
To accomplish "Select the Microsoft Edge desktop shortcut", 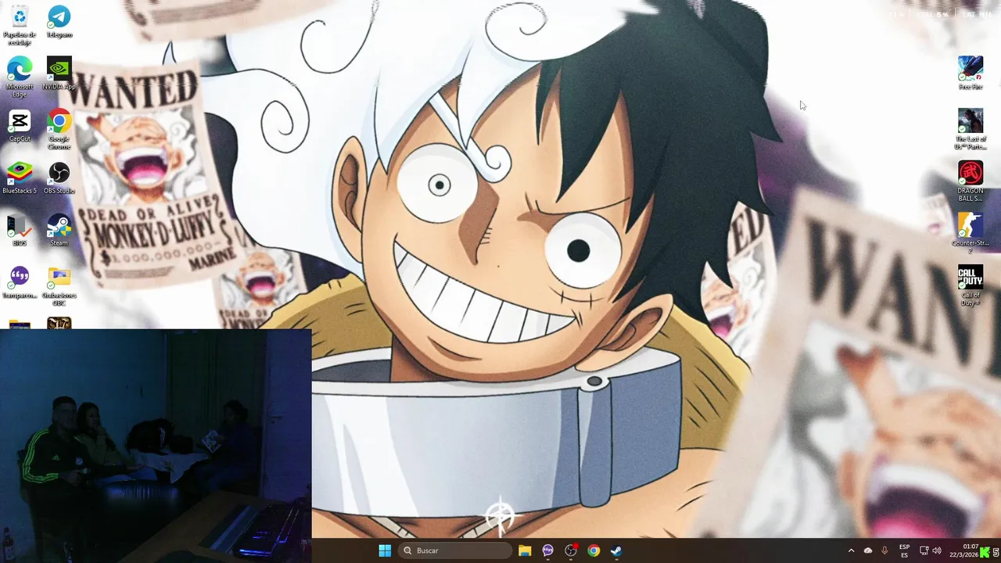I will 20,77.
